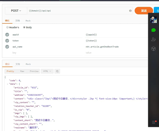This screenshot has width=159, height=131.
Task: Click the empty value input field
Action: point(116,53)
